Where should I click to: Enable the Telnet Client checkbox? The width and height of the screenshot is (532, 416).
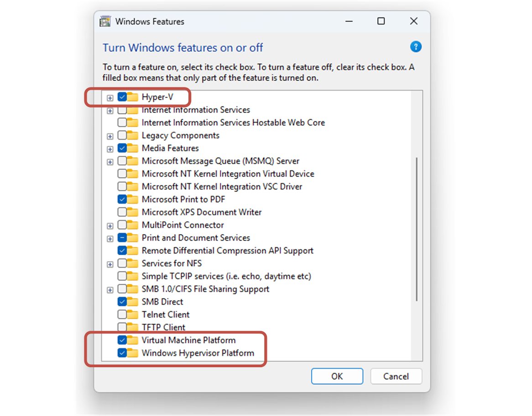click(122, 314)
